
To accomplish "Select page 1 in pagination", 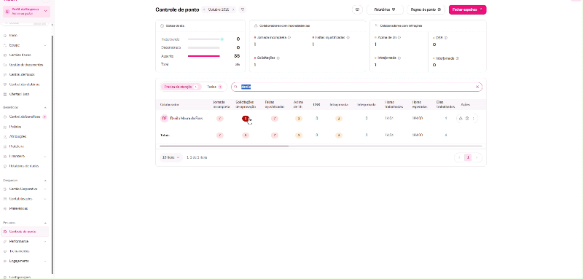I will pos(469,157).
